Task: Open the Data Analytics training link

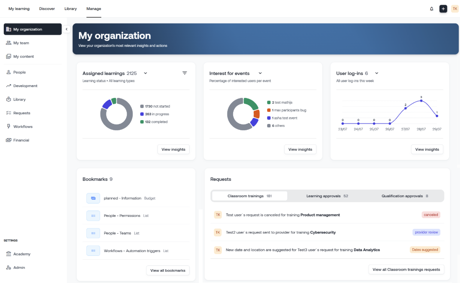Action: [x=367, y=250]
